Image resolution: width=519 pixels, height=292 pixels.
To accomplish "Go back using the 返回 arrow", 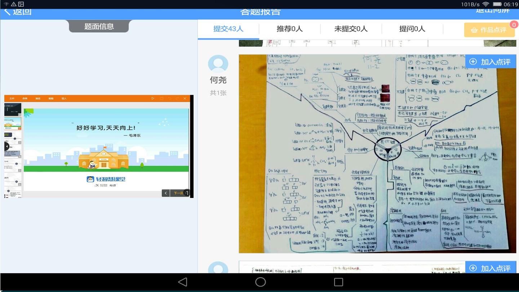I will [x=17, y=12].
